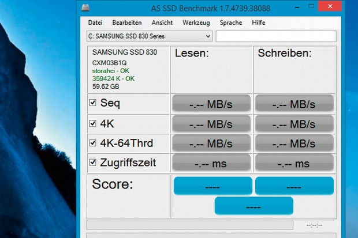
Task: Click the '59,62 GB' capacity text
Action: pos(106,86)
